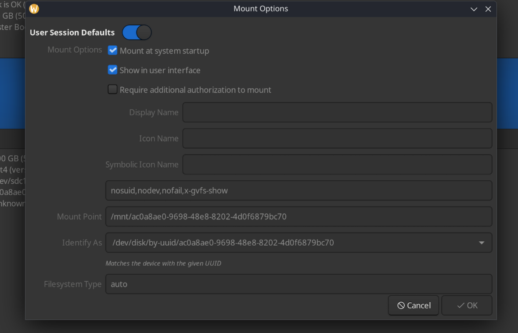Screen dimensions: 518x333
Task: Click the Filesystem Type field
Action: point(299,284)
